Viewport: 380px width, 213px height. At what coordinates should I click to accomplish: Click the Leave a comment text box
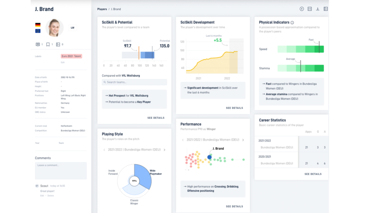61,171
